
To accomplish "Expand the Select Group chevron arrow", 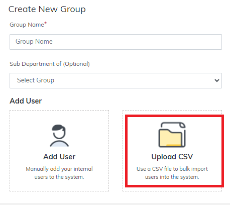I will 217,80.
